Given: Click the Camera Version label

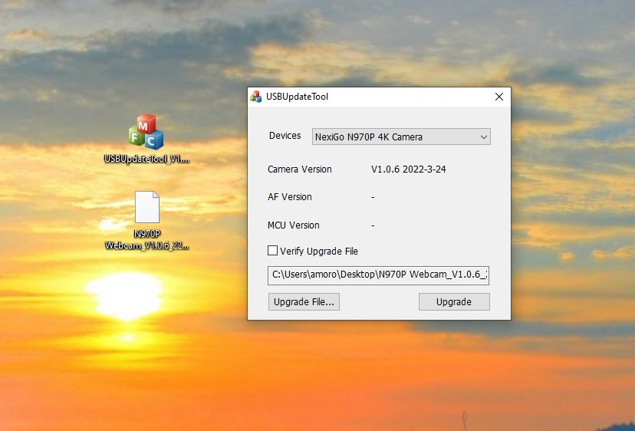Looking at the screenshot, I should [300, 169].
